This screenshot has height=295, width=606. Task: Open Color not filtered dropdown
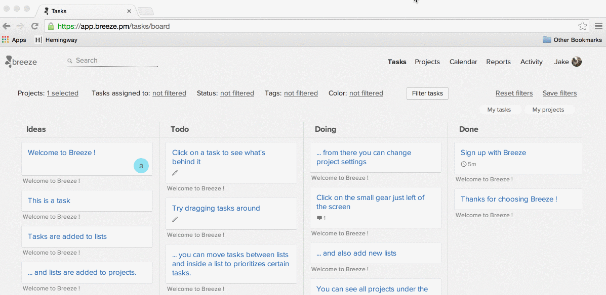pyautogui.click(x=367, y=93)
